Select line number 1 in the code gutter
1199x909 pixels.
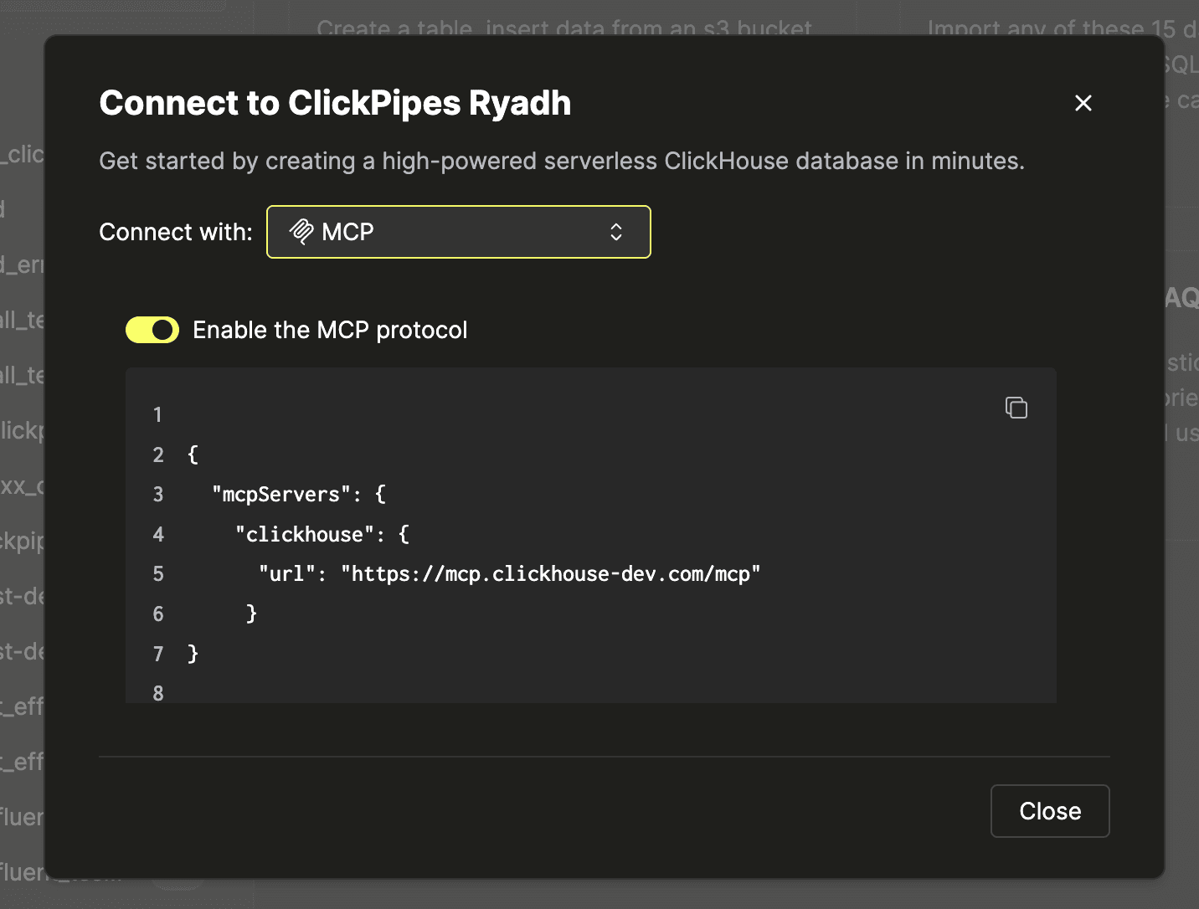(x=157, y=415)
